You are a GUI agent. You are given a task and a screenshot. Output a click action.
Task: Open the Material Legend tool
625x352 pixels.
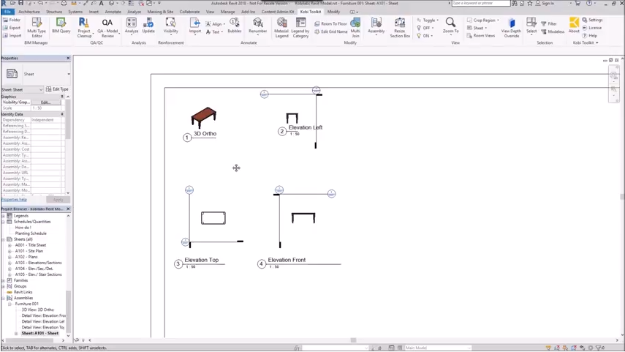pyautogui.click(x=281, y=26)
